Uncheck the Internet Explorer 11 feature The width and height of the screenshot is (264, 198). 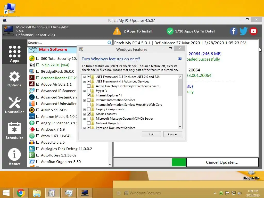89,95
